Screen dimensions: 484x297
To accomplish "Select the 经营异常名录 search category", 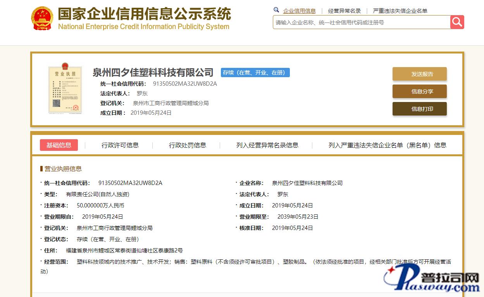I will (x=344, y=11).
